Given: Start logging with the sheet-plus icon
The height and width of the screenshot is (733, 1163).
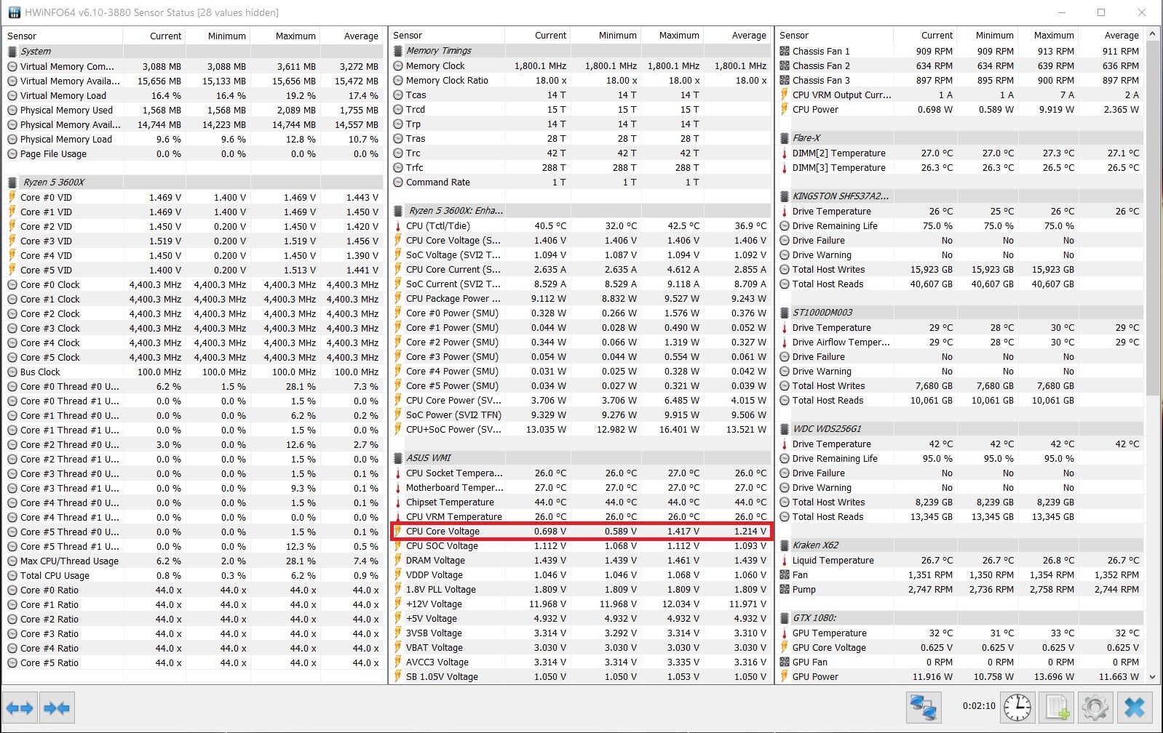Looking at the screenshot, I should pos(1056,708).
